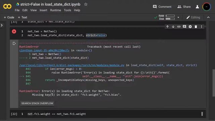Viewport: 215px width, 121px height.
Task: Collapse the header with the chevron
Action: 208,17
